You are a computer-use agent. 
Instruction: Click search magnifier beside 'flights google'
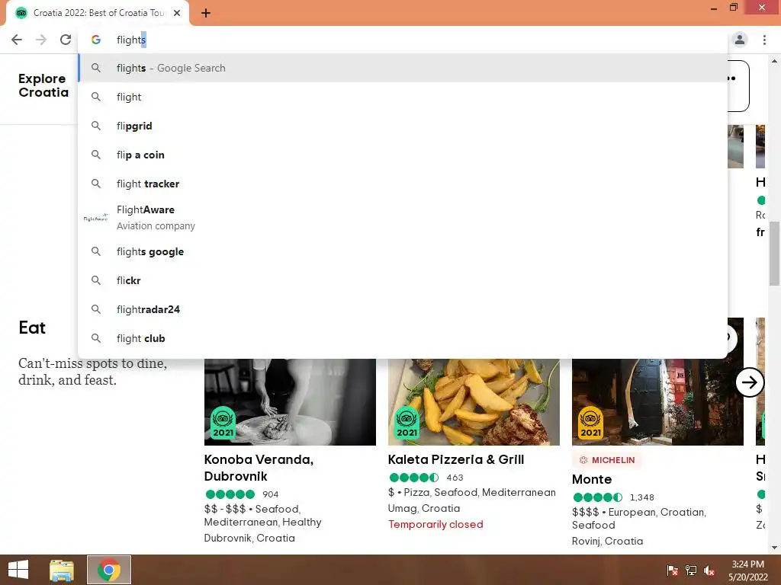(95, 251)
